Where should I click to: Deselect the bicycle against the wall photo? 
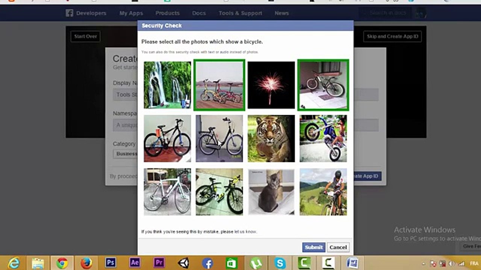point(323,85)
